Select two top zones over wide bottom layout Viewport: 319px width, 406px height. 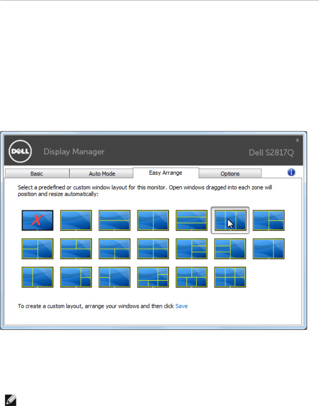[x=76, y=249]
